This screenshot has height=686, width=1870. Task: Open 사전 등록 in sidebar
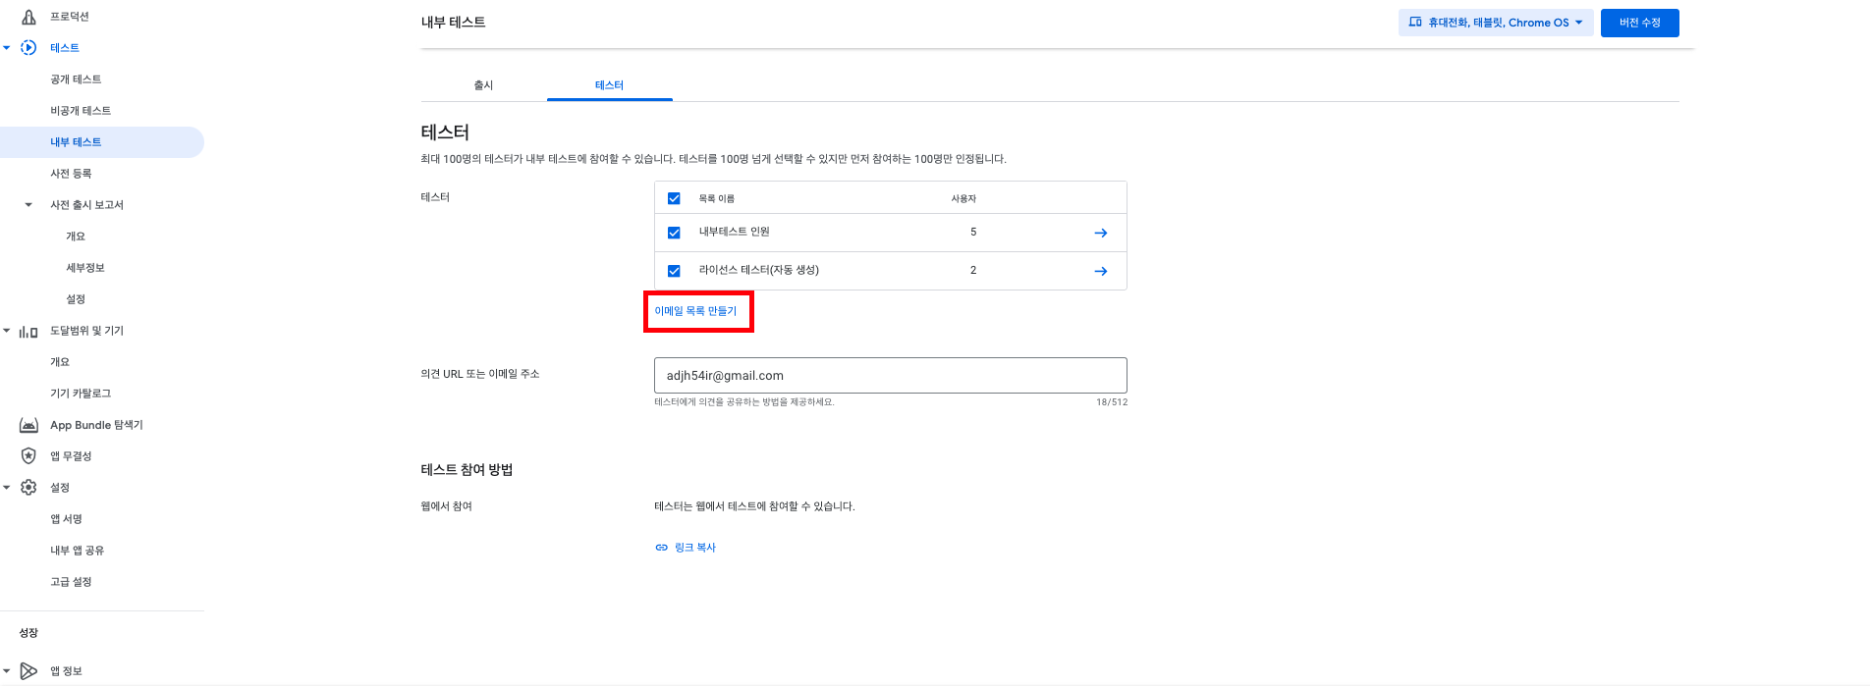[71, 174]
